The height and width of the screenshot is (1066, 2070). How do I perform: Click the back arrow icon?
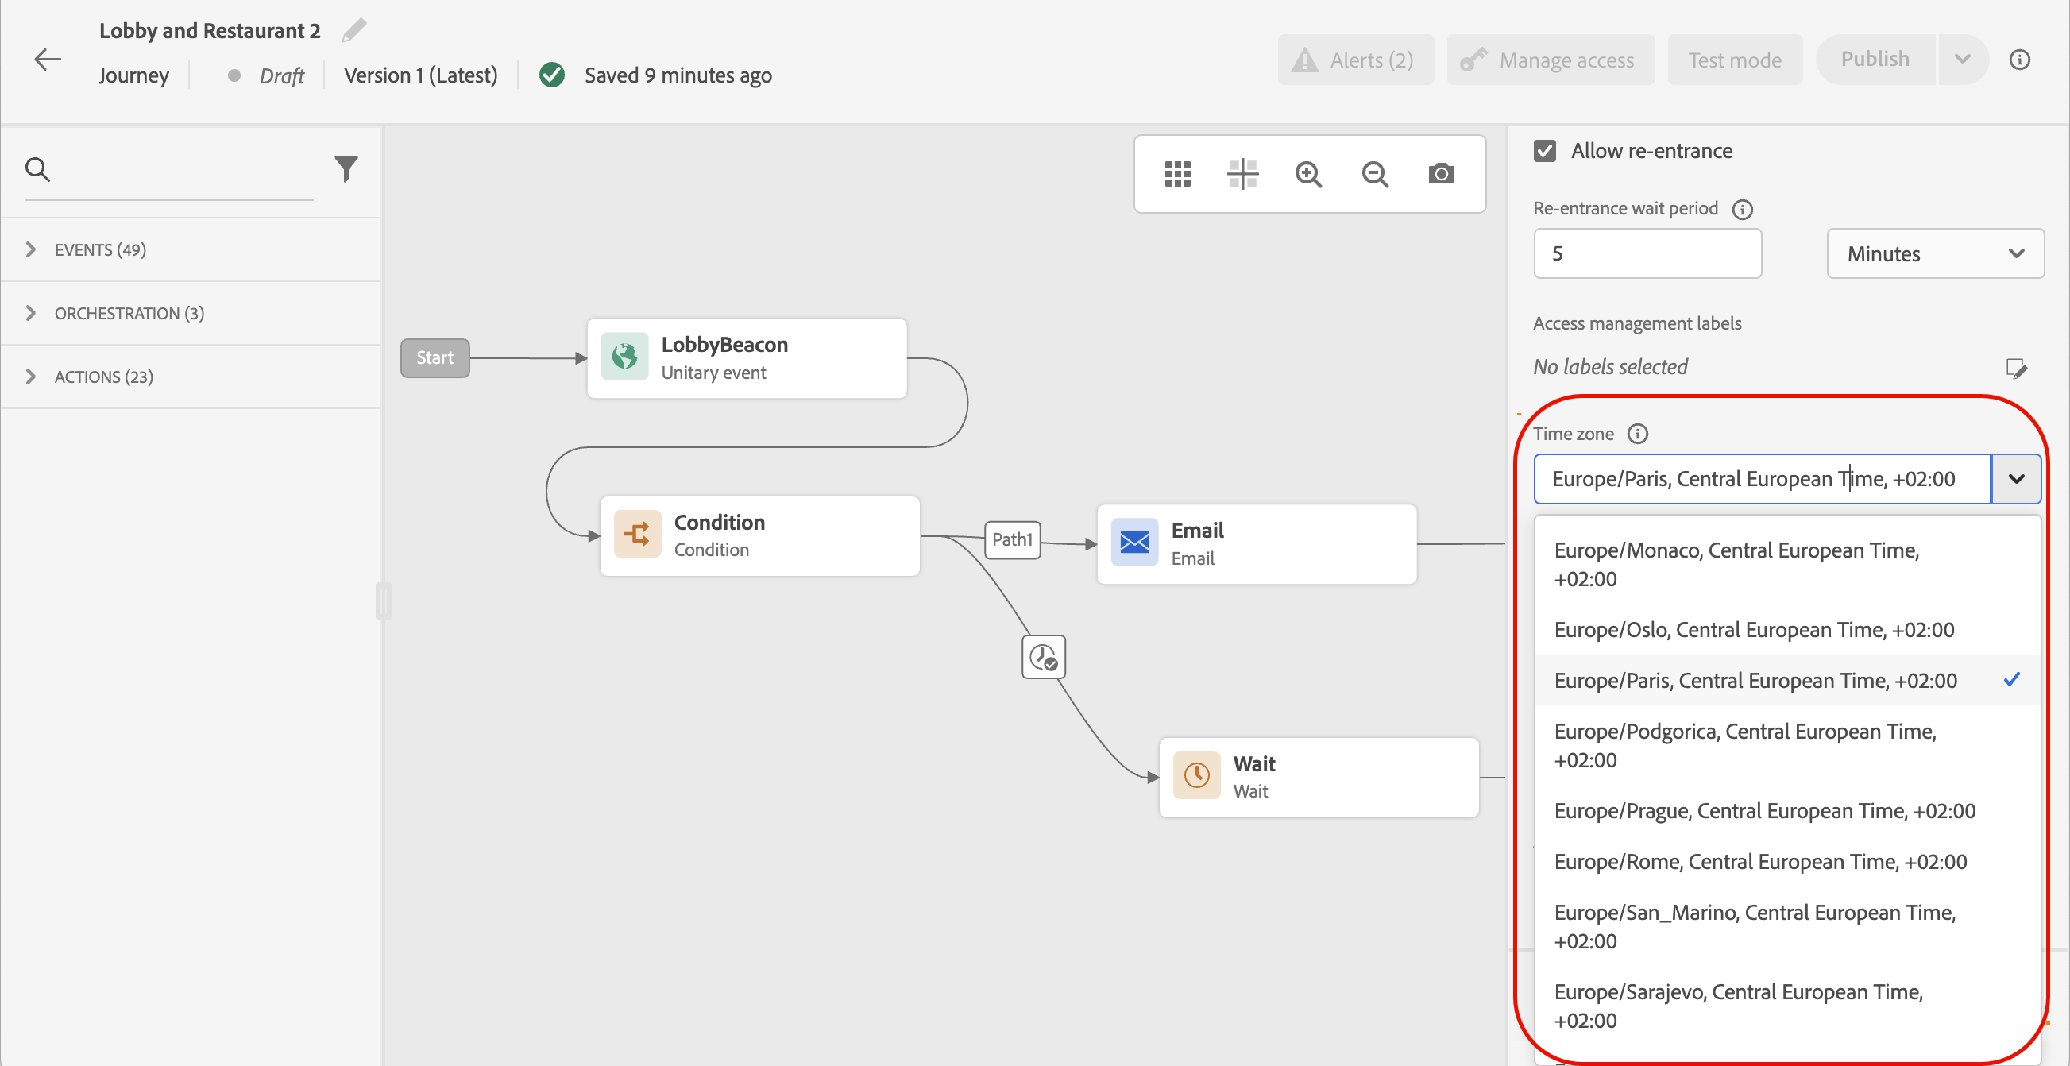pos(48,60)
